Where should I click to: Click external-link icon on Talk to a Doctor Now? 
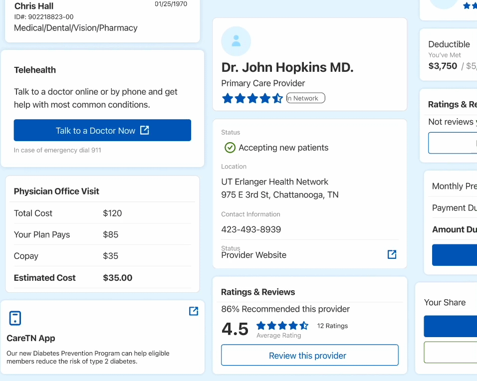pyautogui.click(x=145, y=130)
